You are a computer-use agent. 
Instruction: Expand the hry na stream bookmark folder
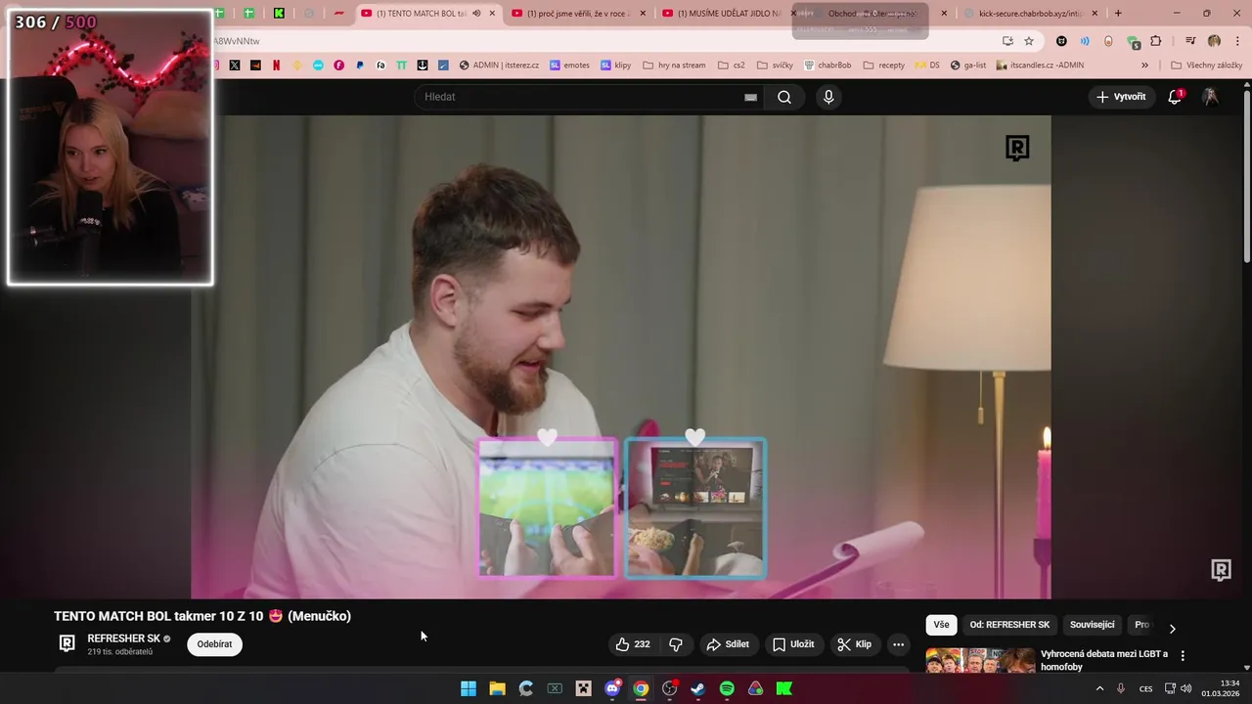[x=674, y=66]
